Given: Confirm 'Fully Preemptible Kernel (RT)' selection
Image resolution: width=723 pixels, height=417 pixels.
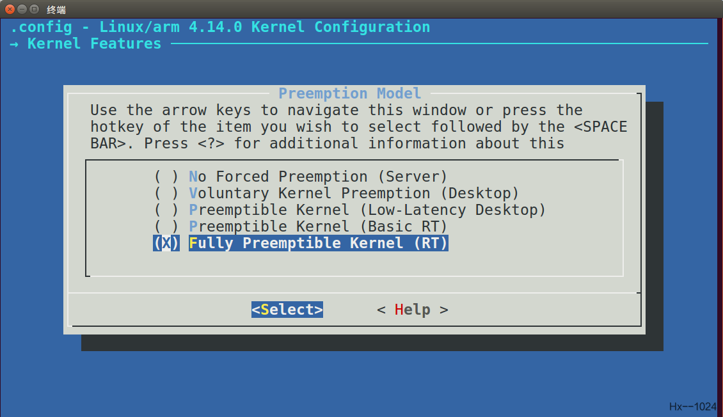Looking at the screenshot, I should coord(318,243).
